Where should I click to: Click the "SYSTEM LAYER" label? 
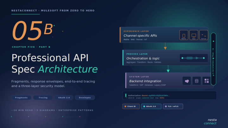click(x=139, y=77)
